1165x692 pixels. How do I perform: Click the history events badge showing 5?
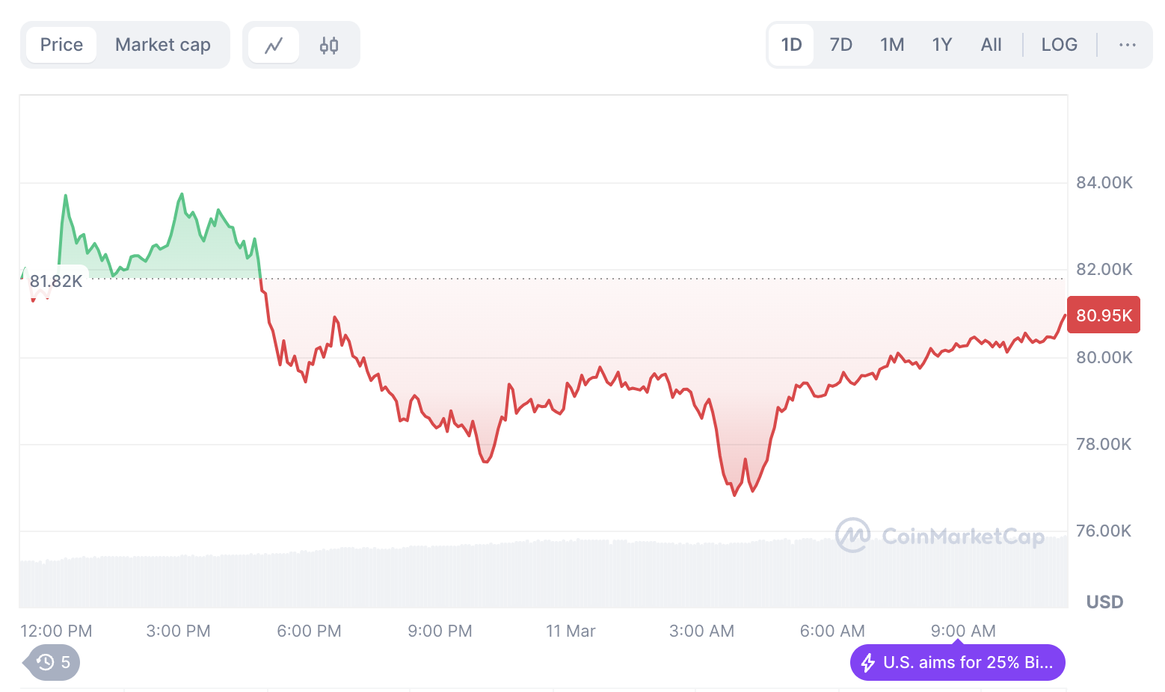click(54, 662)
